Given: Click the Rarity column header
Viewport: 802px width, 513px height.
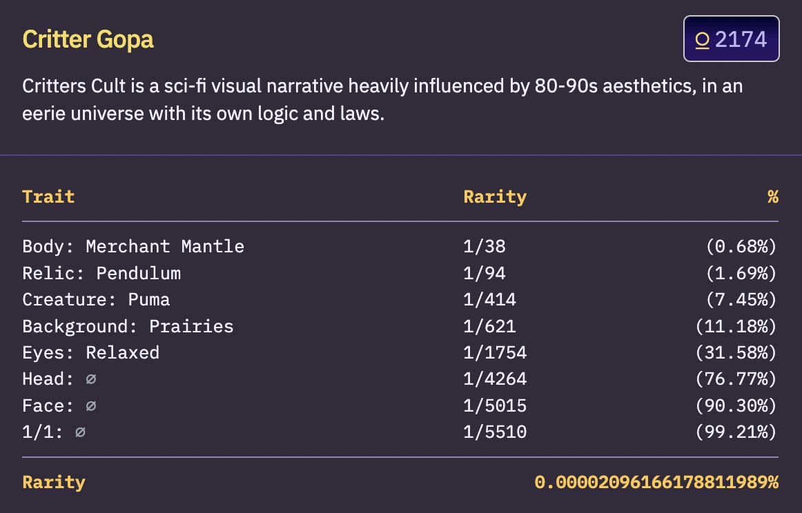Looking at the screenshot, I should tap(495, 197).
